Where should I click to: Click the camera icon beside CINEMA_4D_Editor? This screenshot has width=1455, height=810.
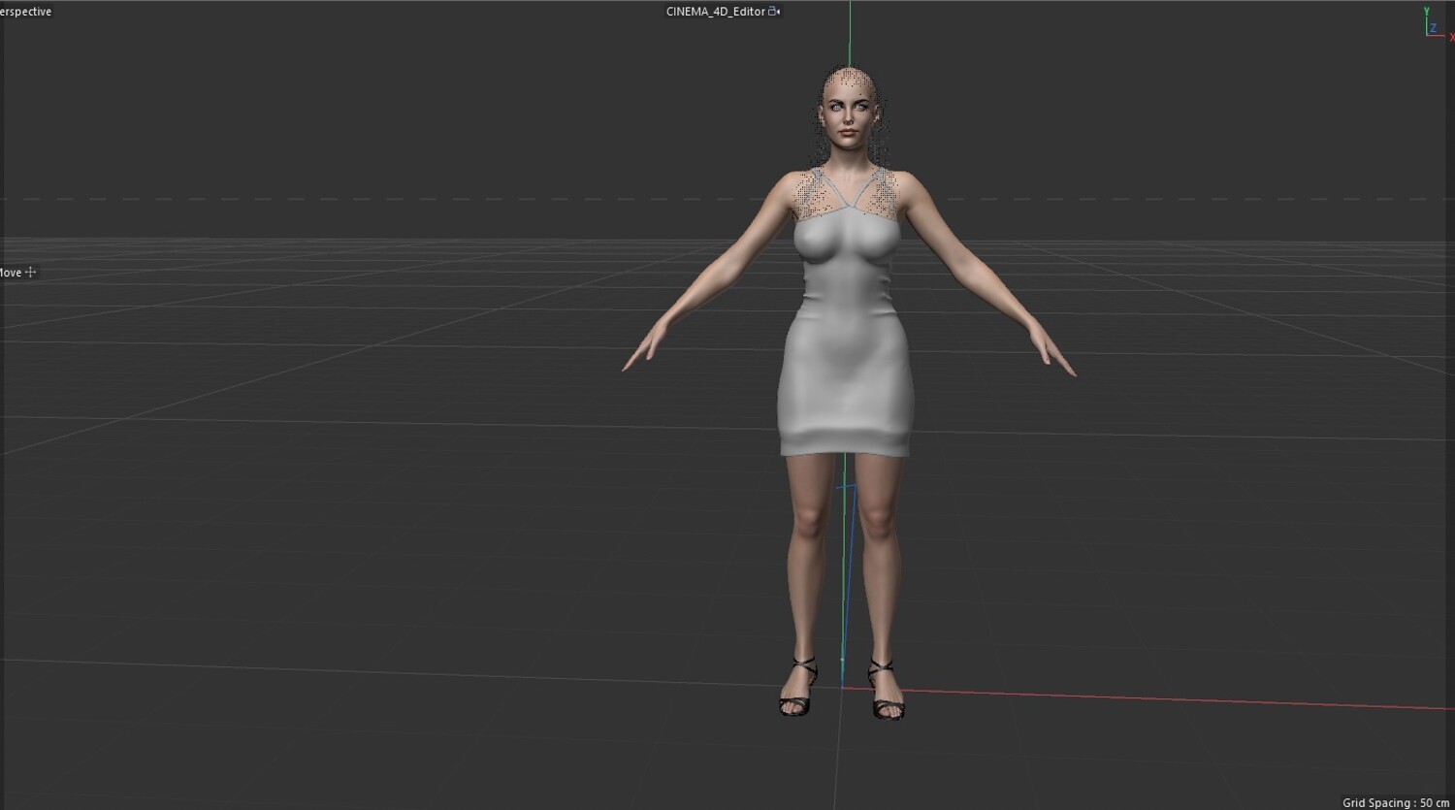click(774, 12)
